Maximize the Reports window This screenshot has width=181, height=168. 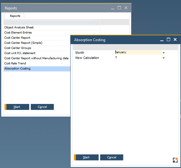tap(119, 8)
